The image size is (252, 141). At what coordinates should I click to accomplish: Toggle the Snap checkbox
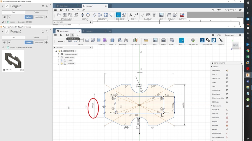pyautogui.click(x=227, y=82)
